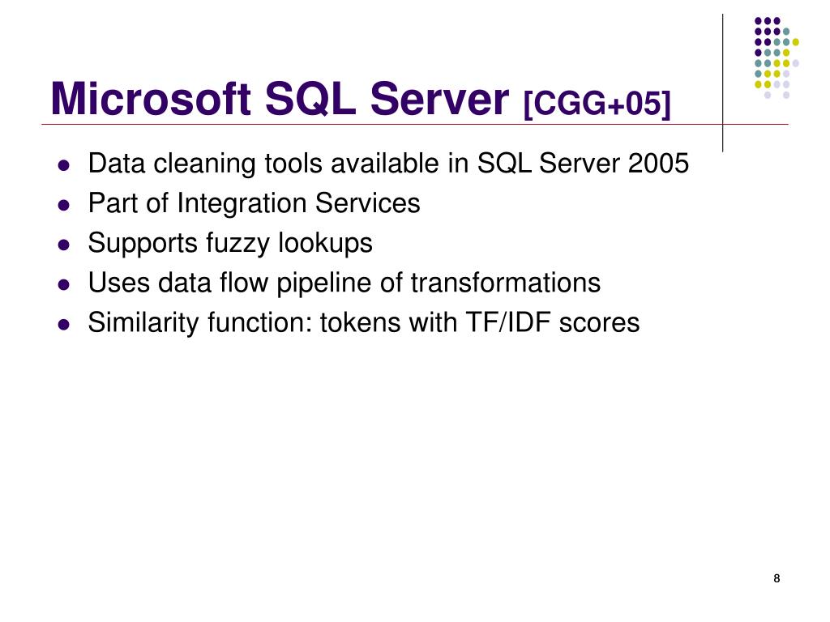Click the 'Supports fuzzy lookups' bullet text
Screen dimensions: 830x622
pyautogui.click(x=230, y=243)
